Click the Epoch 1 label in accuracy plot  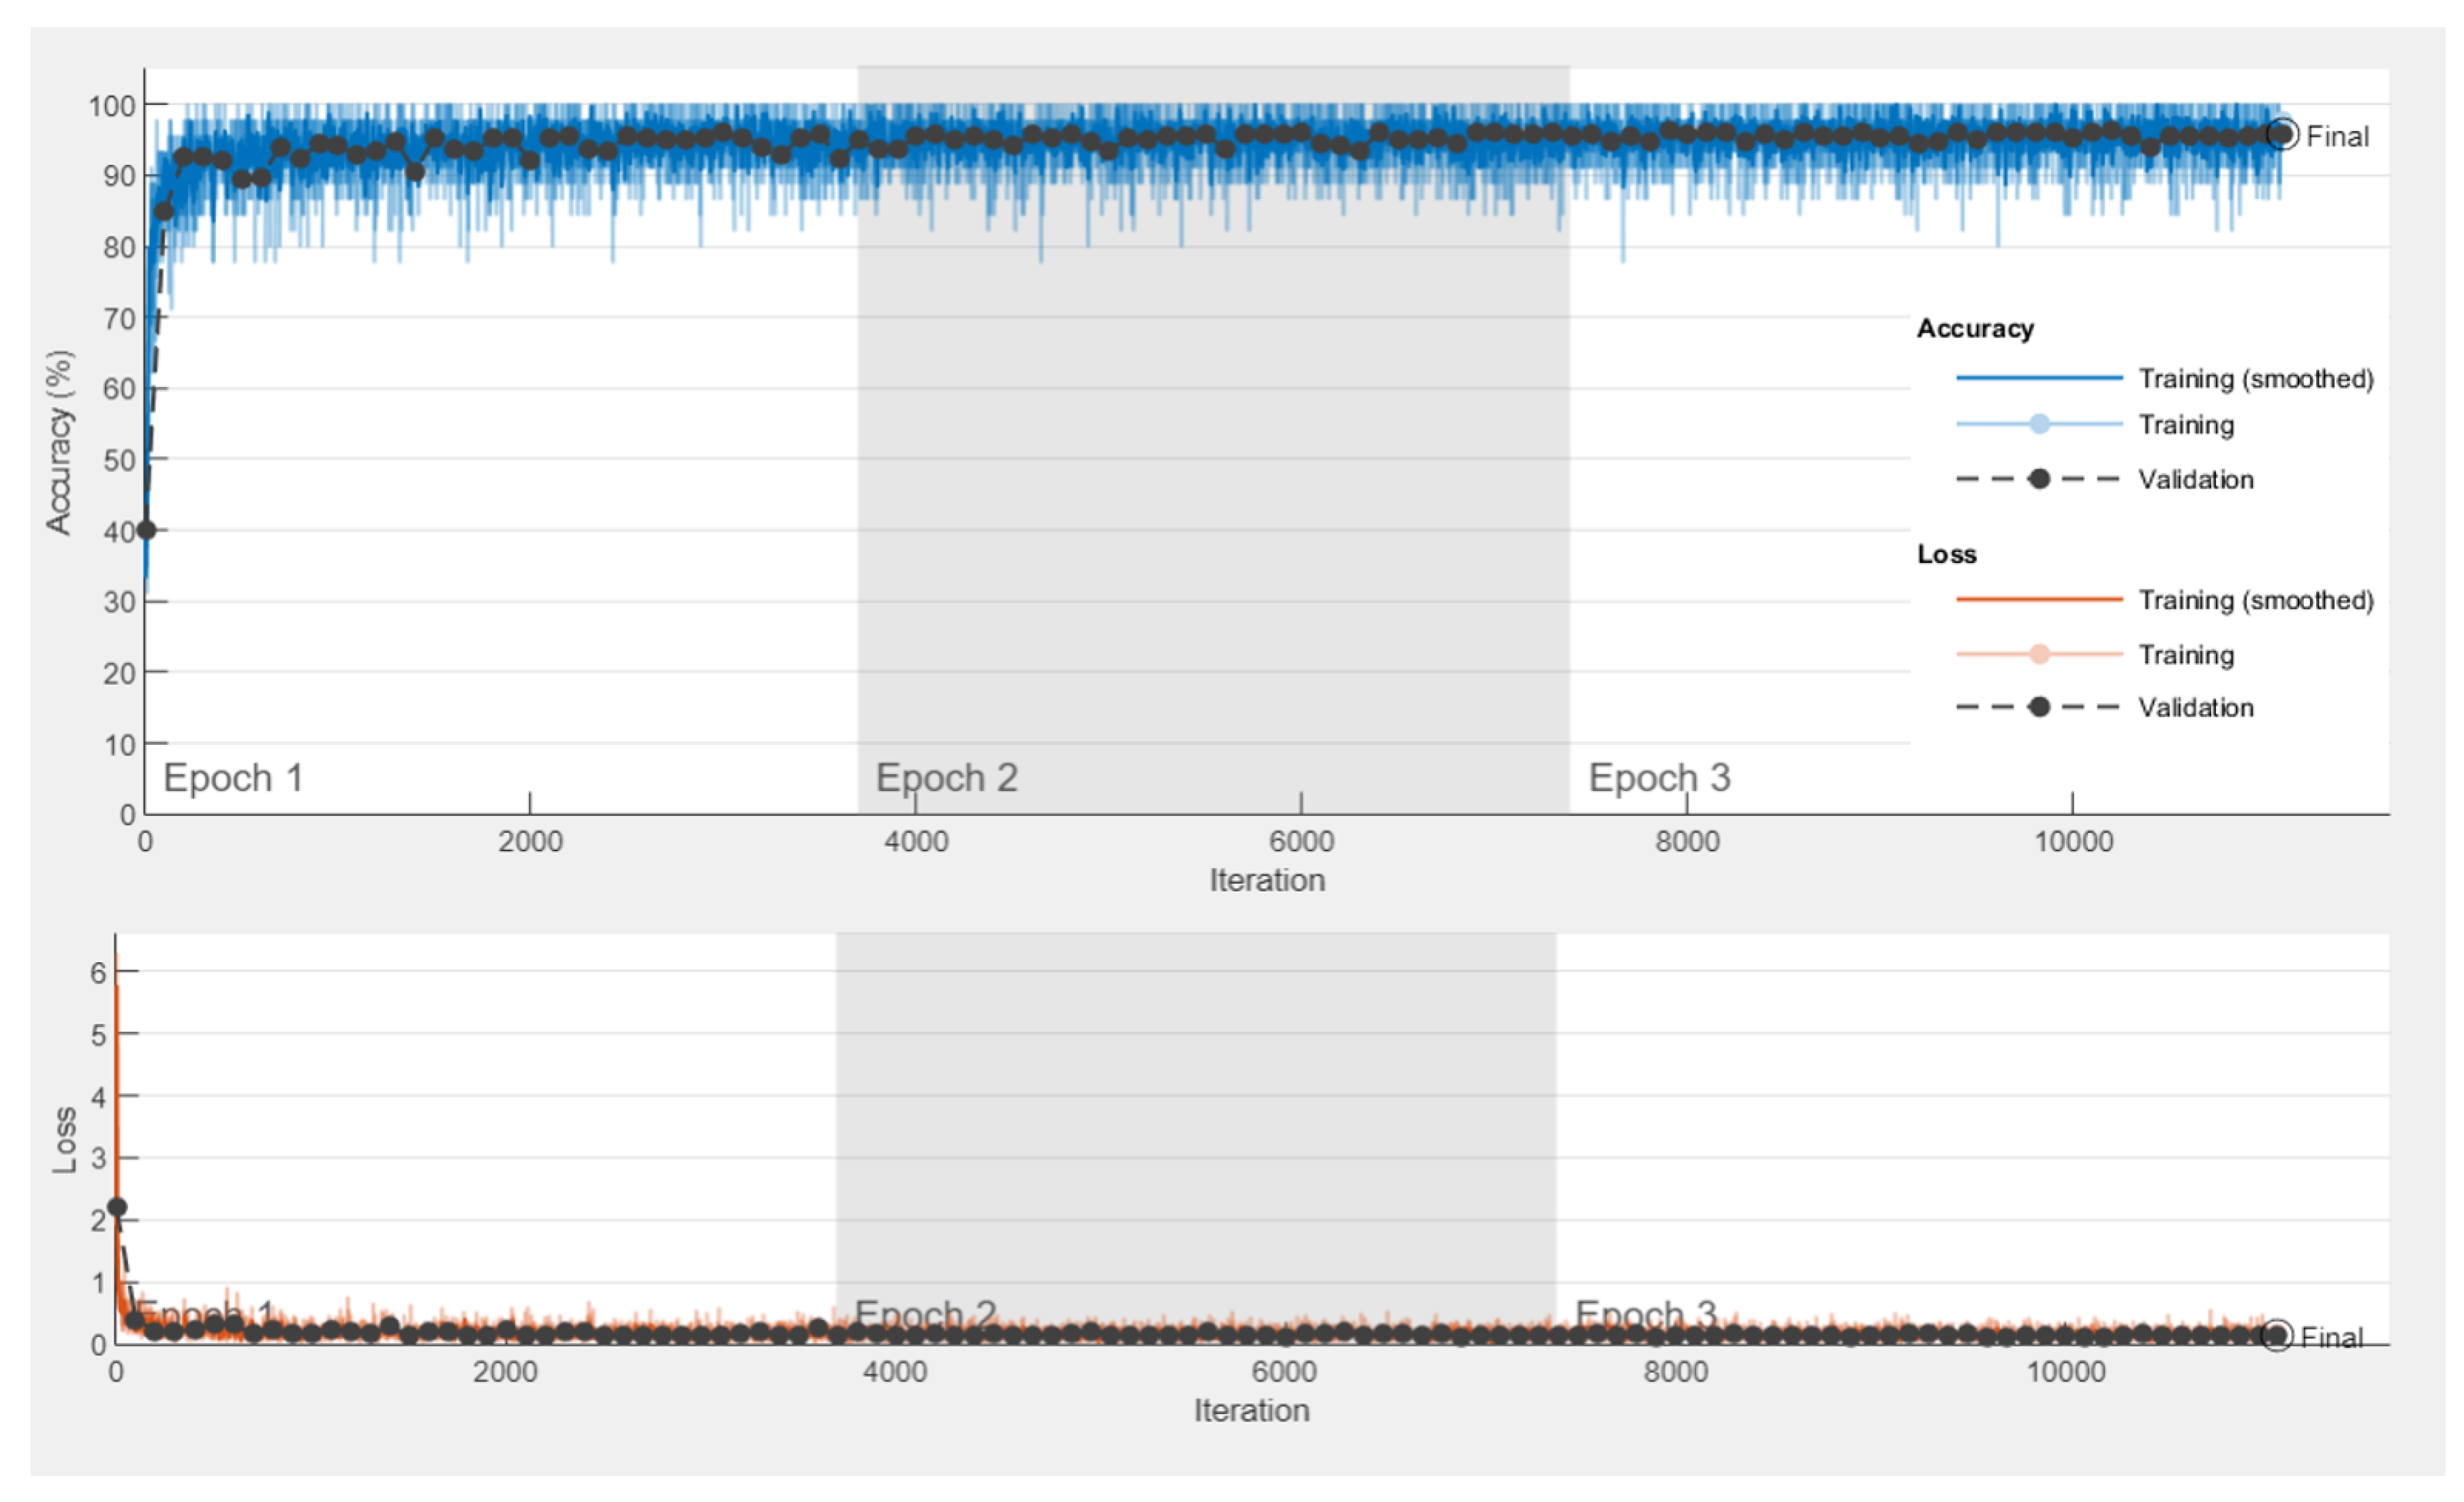[233, 778]
